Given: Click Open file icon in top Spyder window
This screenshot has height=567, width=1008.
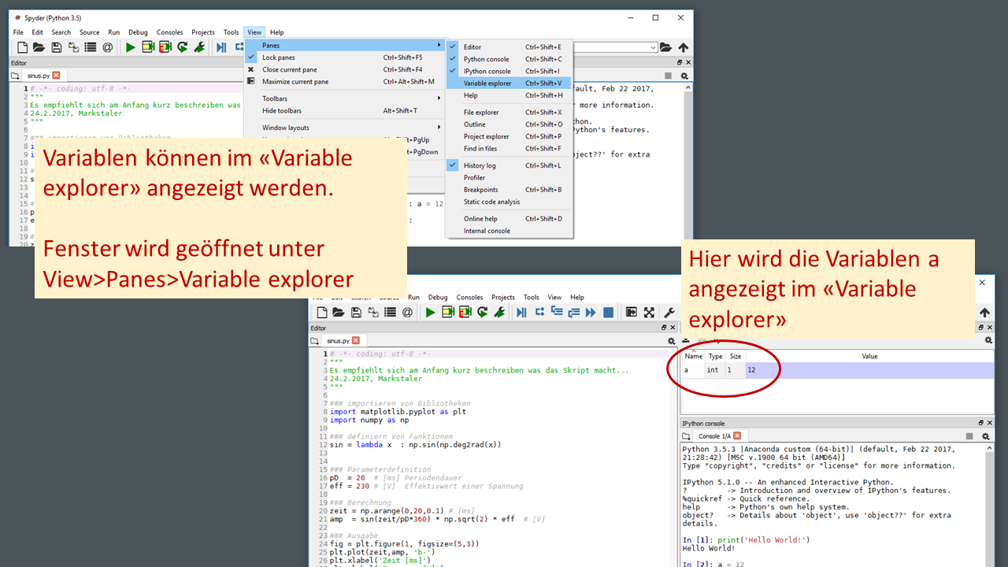Looking at the screenshot, I should 39,47.
